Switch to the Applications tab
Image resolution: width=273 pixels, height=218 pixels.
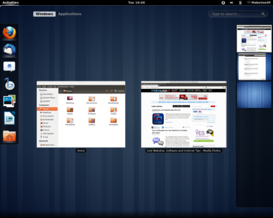pos(70,14)
